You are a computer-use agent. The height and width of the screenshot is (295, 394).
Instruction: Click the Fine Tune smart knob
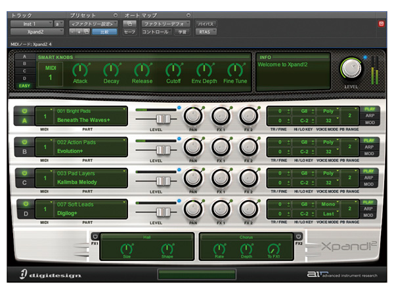(235, 70)
